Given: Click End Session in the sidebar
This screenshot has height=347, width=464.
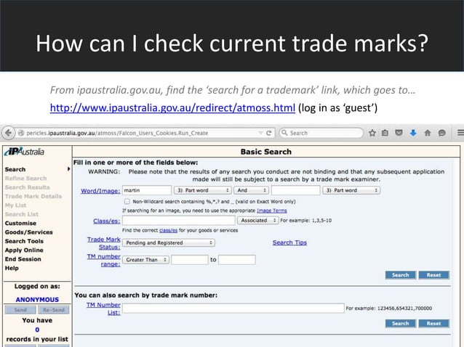Looking at the screenshot, I should (x=23, y=259).
